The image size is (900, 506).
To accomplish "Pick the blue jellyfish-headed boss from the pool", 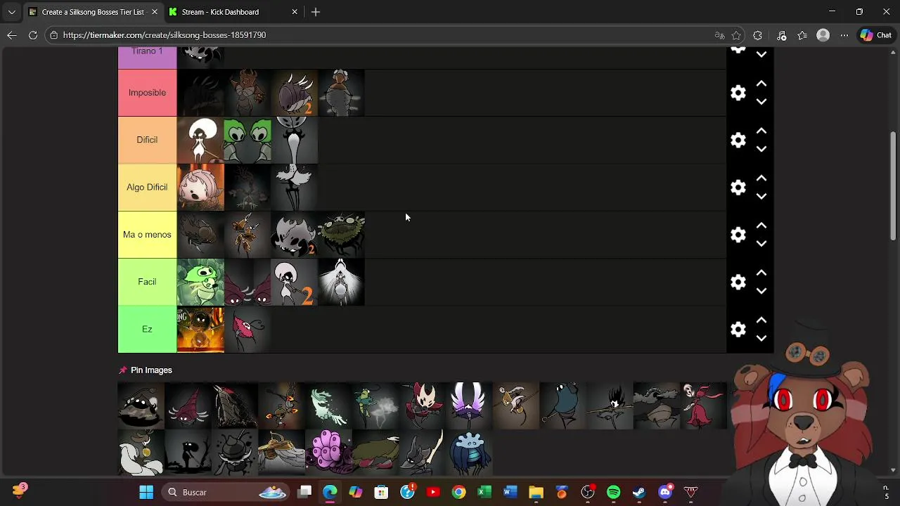I will (469, 453).
